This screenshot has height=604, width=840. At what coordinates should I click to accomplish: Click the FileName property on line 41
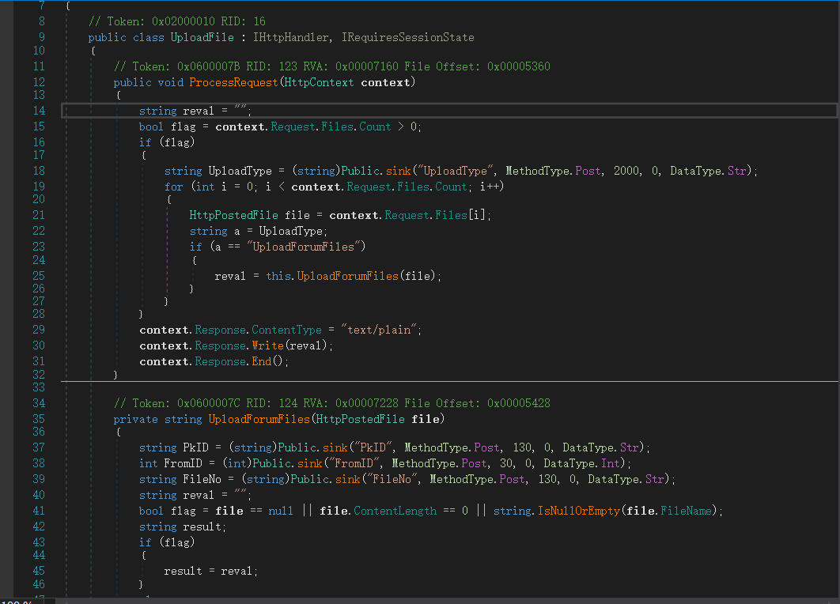686,512
